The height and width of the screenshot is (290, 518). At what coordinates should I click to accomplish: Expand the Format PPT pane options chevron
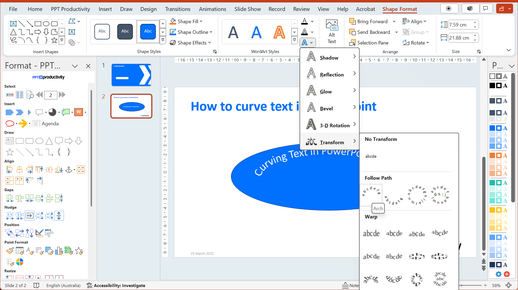[75, 66]
